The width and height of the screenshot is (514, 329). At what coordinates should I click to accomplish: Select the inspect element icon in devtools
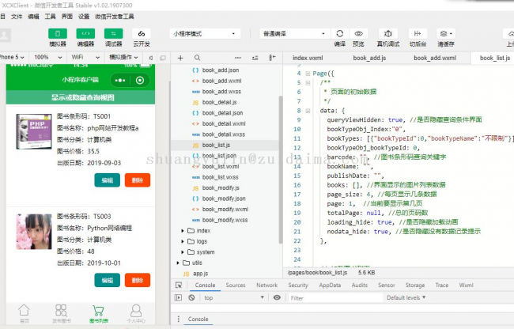coord(179,285)
